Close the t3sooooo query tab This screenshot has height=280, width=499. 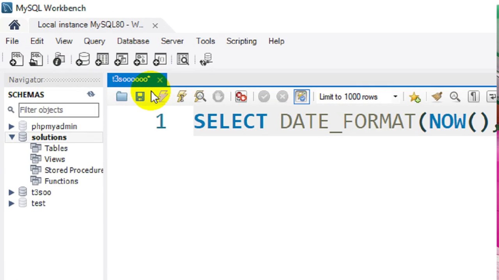pyautogui.click(x=160, y=80)
